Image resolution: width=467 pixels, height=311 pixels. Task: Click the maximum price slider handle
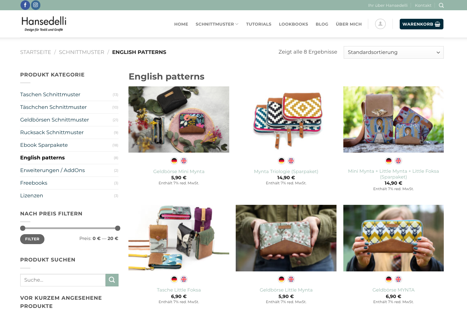click(118, 228)
